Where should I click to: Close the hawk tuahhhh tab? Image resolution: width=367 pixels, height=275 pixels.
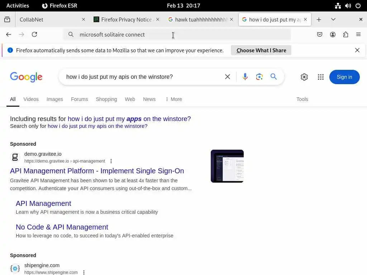232,20
